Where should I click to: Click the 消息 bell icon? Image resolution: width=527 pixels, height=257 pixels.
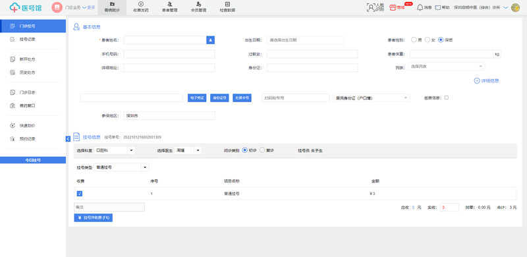click(x=420, y=7)
